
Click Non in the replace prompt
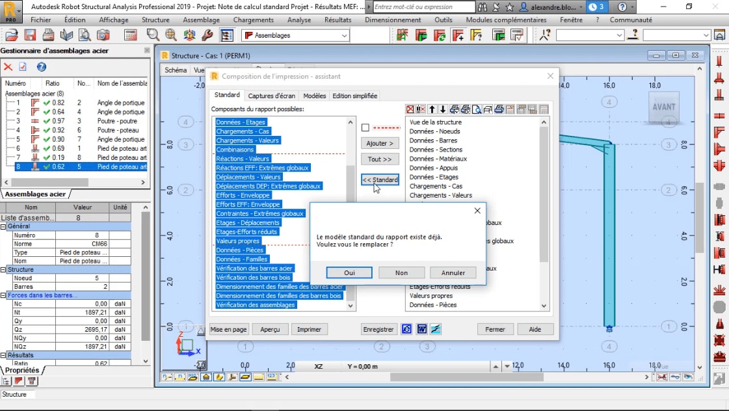pos(402,273)
